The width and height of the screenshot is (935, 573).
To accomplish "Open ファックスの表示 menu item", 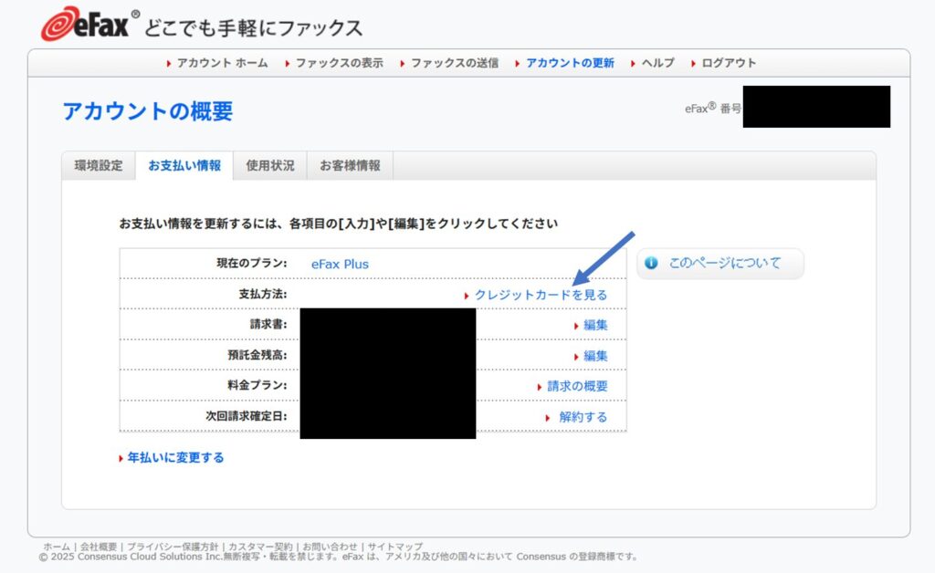I will click(340, 63).
